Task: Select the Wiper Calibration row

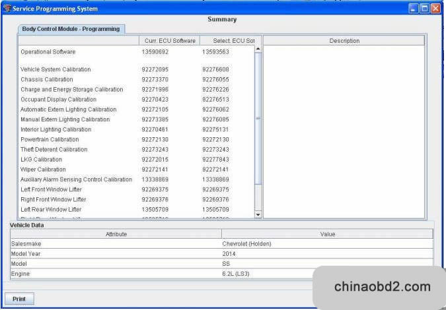Action: (x=137, y=170)
